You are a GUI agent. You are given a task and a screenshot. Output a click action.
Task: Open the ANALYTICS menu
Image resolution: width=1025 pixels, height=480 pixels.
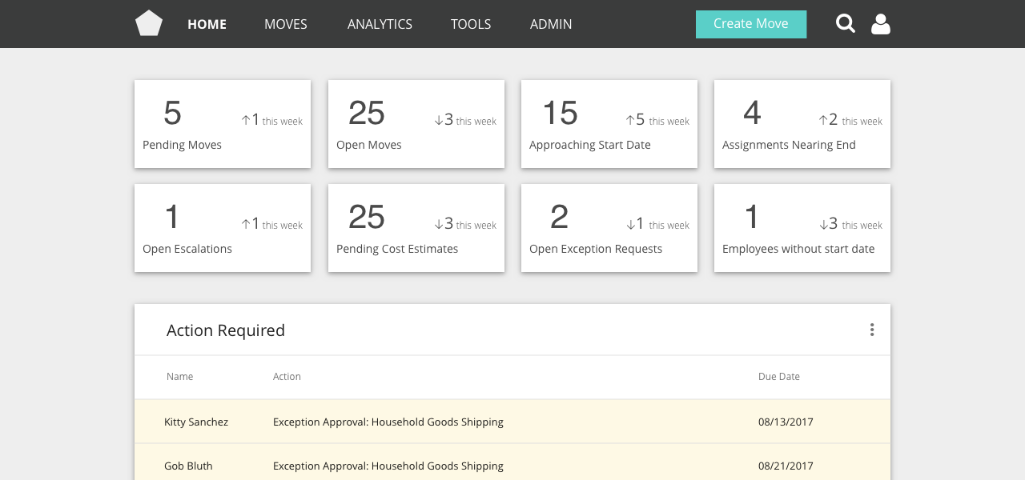(x=380, y=24)
